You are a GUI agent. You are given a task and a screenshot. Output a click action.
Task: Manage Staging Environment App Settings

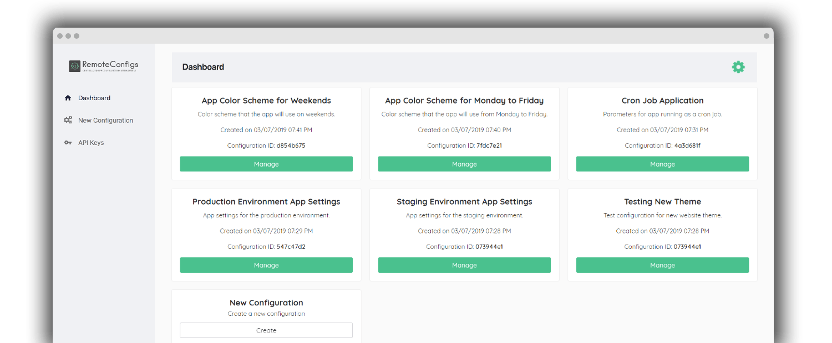(464, 265)
